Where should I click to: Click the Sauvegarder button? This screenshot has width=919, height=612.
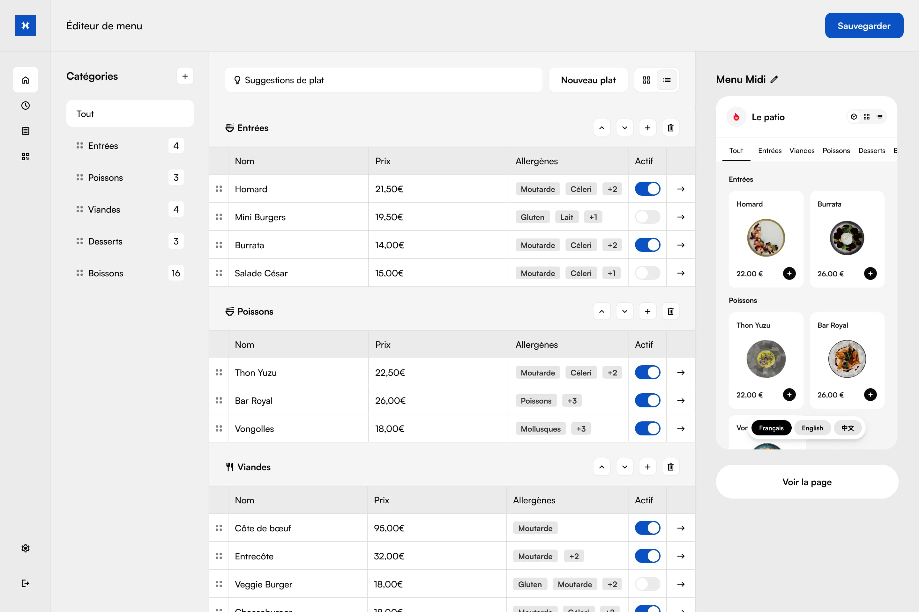coord(864,26)
